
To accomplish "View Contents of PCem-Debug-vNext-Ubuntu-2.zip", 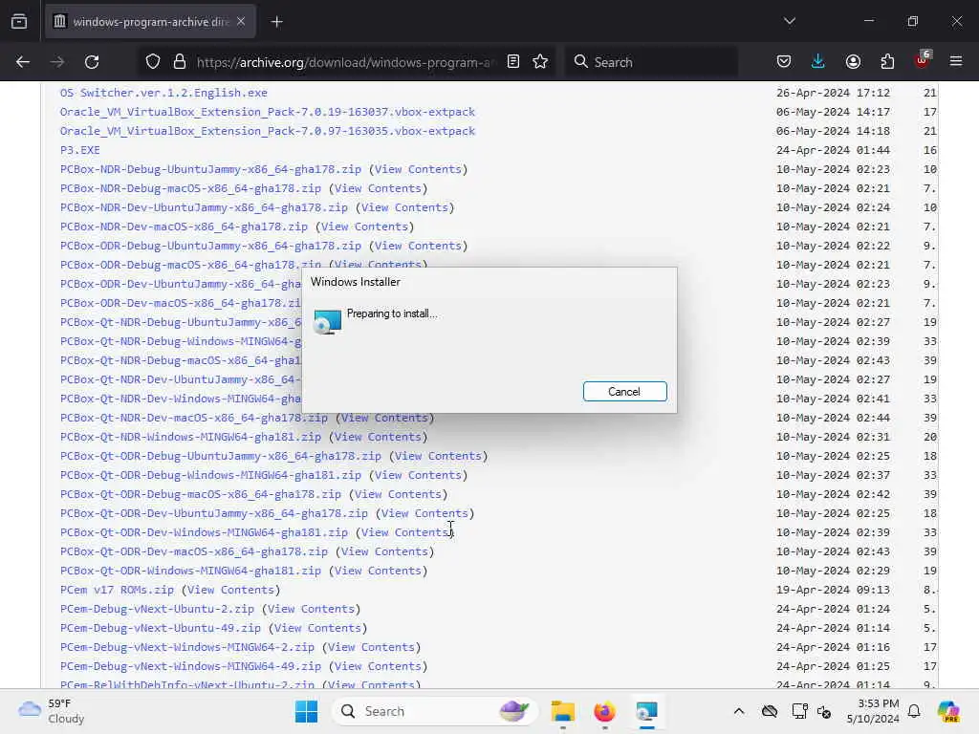I will 311,609.
